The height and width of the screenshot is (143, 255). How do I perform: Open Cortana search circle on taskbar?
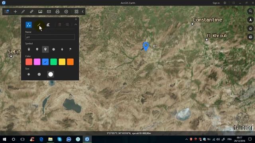tap(14, 139)
